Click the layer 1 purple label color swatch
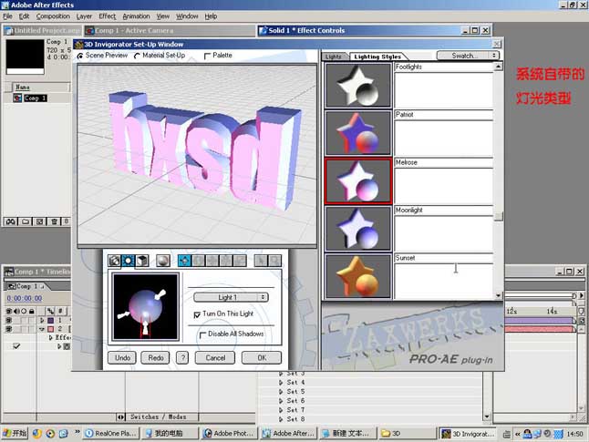The height and width of the screenshot is (442, 589). (51, 320)
